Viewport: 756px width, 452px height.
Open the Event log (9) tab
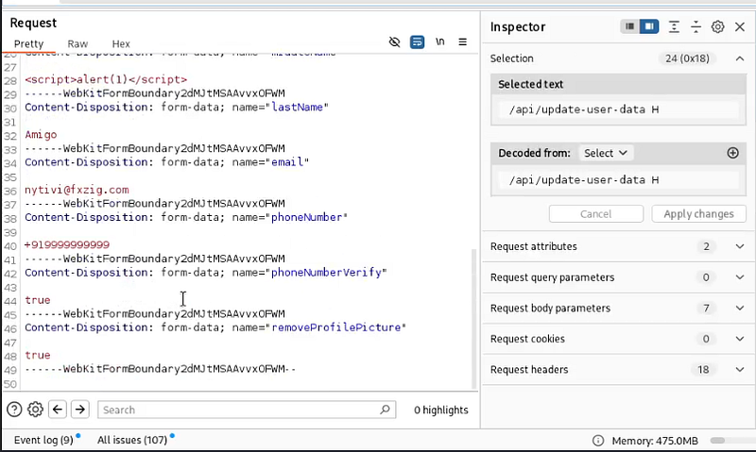pyautogui.click(x=43, y=440)
